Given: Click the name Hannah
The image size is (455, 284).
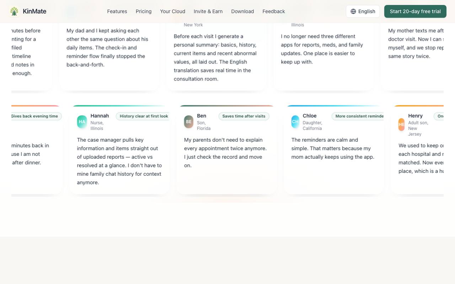Looking at the screenshot, I should 100,116.
